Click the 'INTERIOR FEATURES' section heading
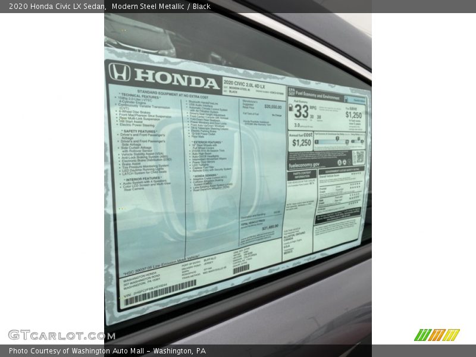476x357 pixels. [142, 178]
